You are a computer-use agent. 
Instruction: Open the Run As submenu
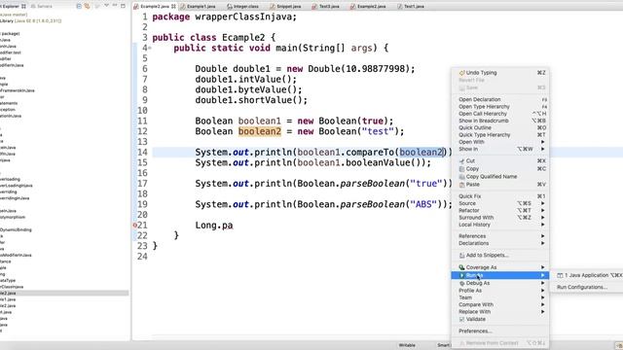(x=500, y=275)
